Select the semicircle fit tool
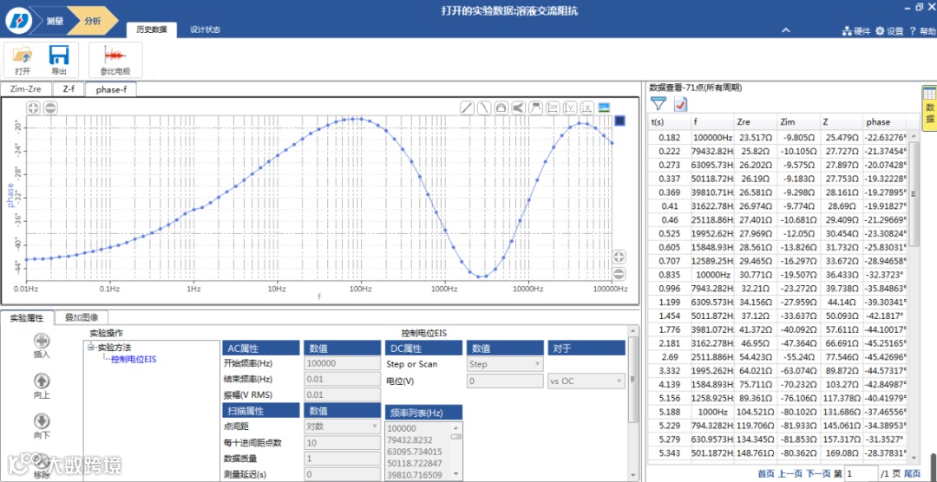The height and width of the screenshot is (482, 937). [x=501, y=107]
